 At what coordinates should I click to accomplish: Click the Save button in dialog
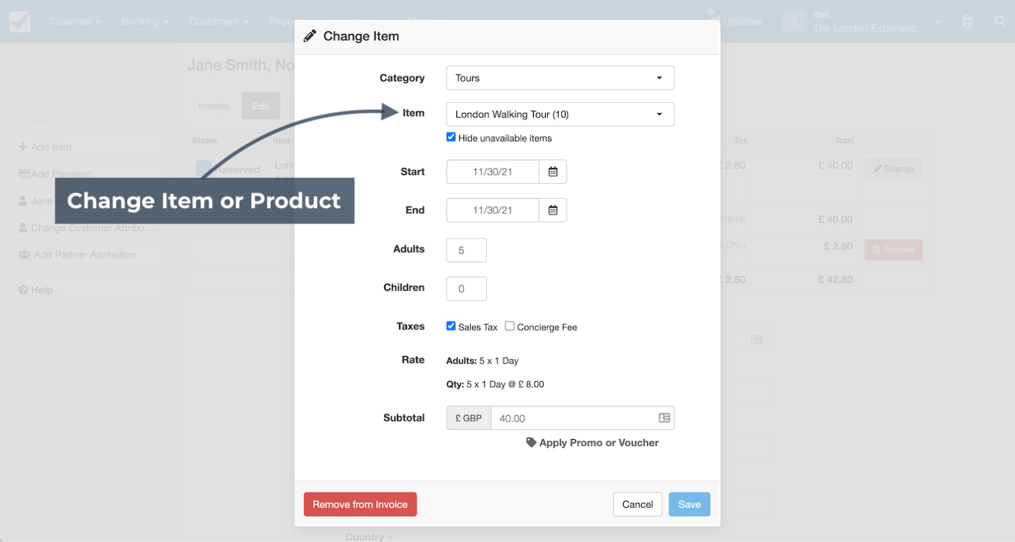pyautogui.click(x=689, y=504)
